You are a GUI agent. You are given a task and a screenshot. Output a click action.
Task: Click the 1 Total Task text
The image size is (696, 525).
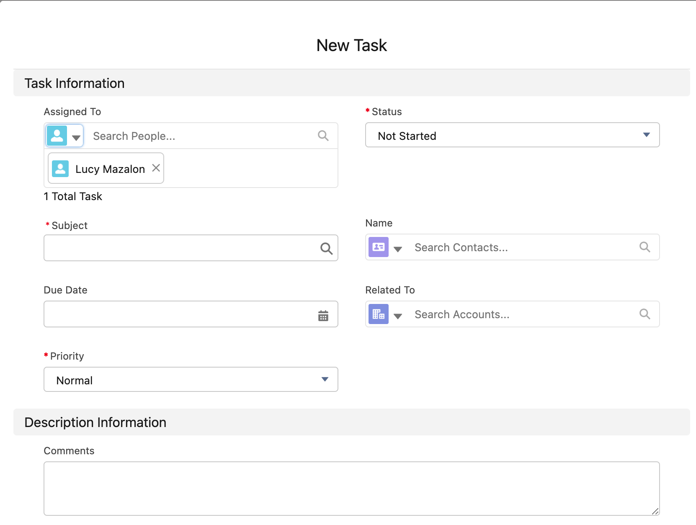[x=73, y=196]
